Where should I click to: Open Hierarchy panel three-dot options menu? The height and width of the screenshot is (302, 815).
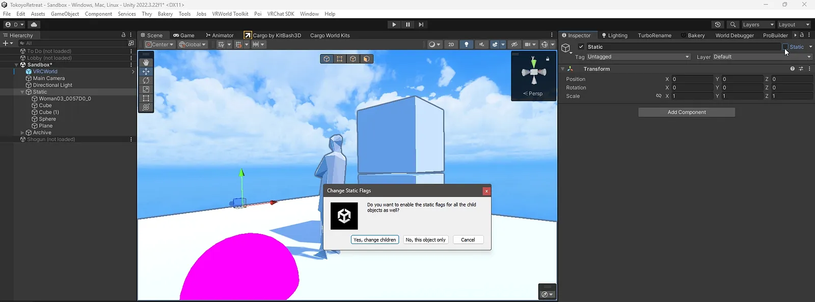[x=131, y=35]
